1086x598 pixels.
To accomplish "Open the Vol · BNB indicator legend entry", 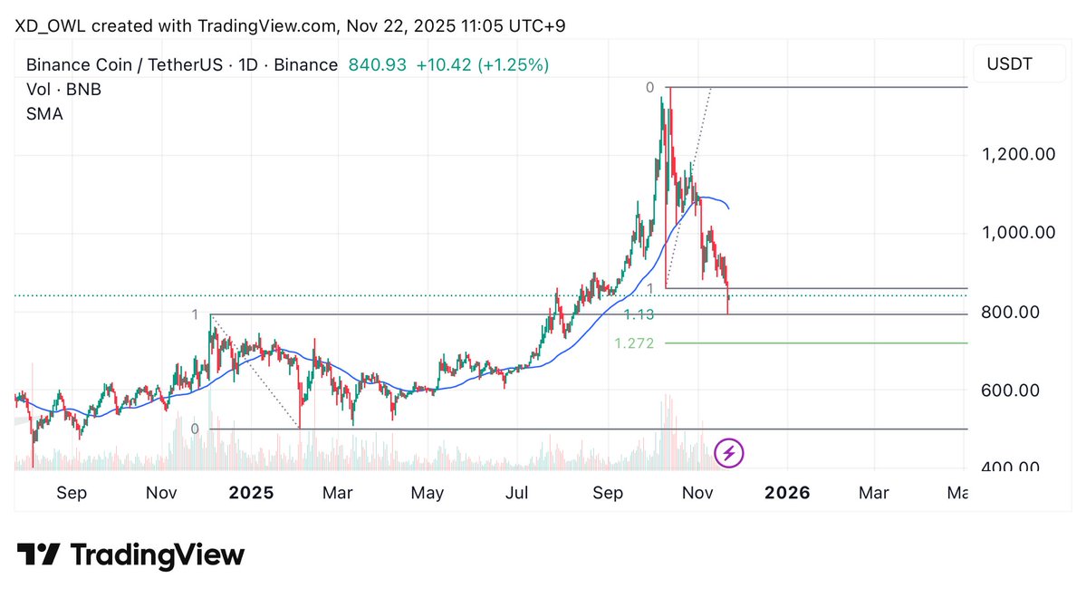I will [x=63, y=89].
